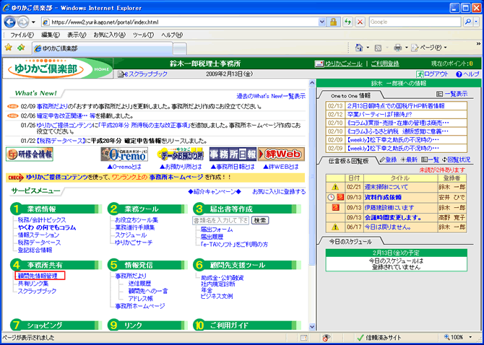Open 過去のWhat's New!一覧表示 link

click(271, 96)
